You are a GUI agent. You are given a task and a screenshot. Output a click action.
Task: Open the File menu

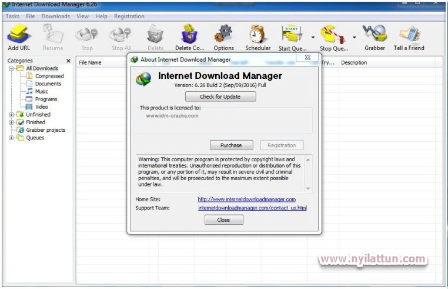tap(31, 16)
